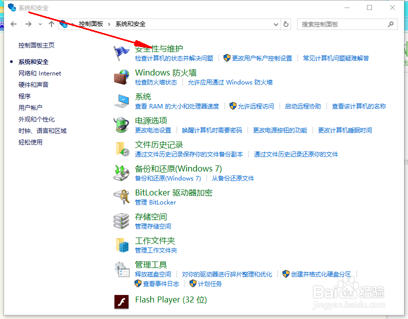
Task: Open the 电源选项 heading
Action: click(151, 120)
